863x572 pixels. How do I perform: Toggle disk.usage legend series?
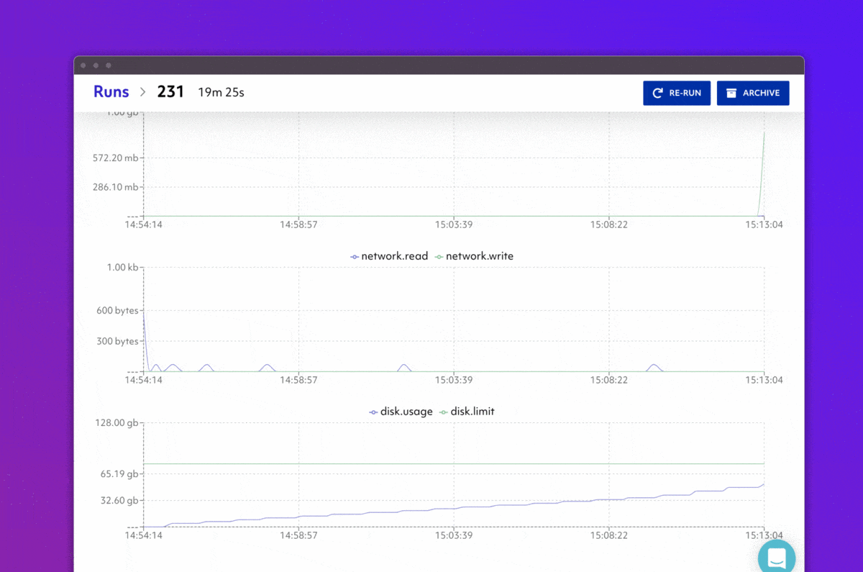[x=401, y=412]
